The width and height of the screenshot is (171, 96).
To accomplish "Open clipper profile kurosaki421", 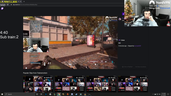I will coord(138,46).
